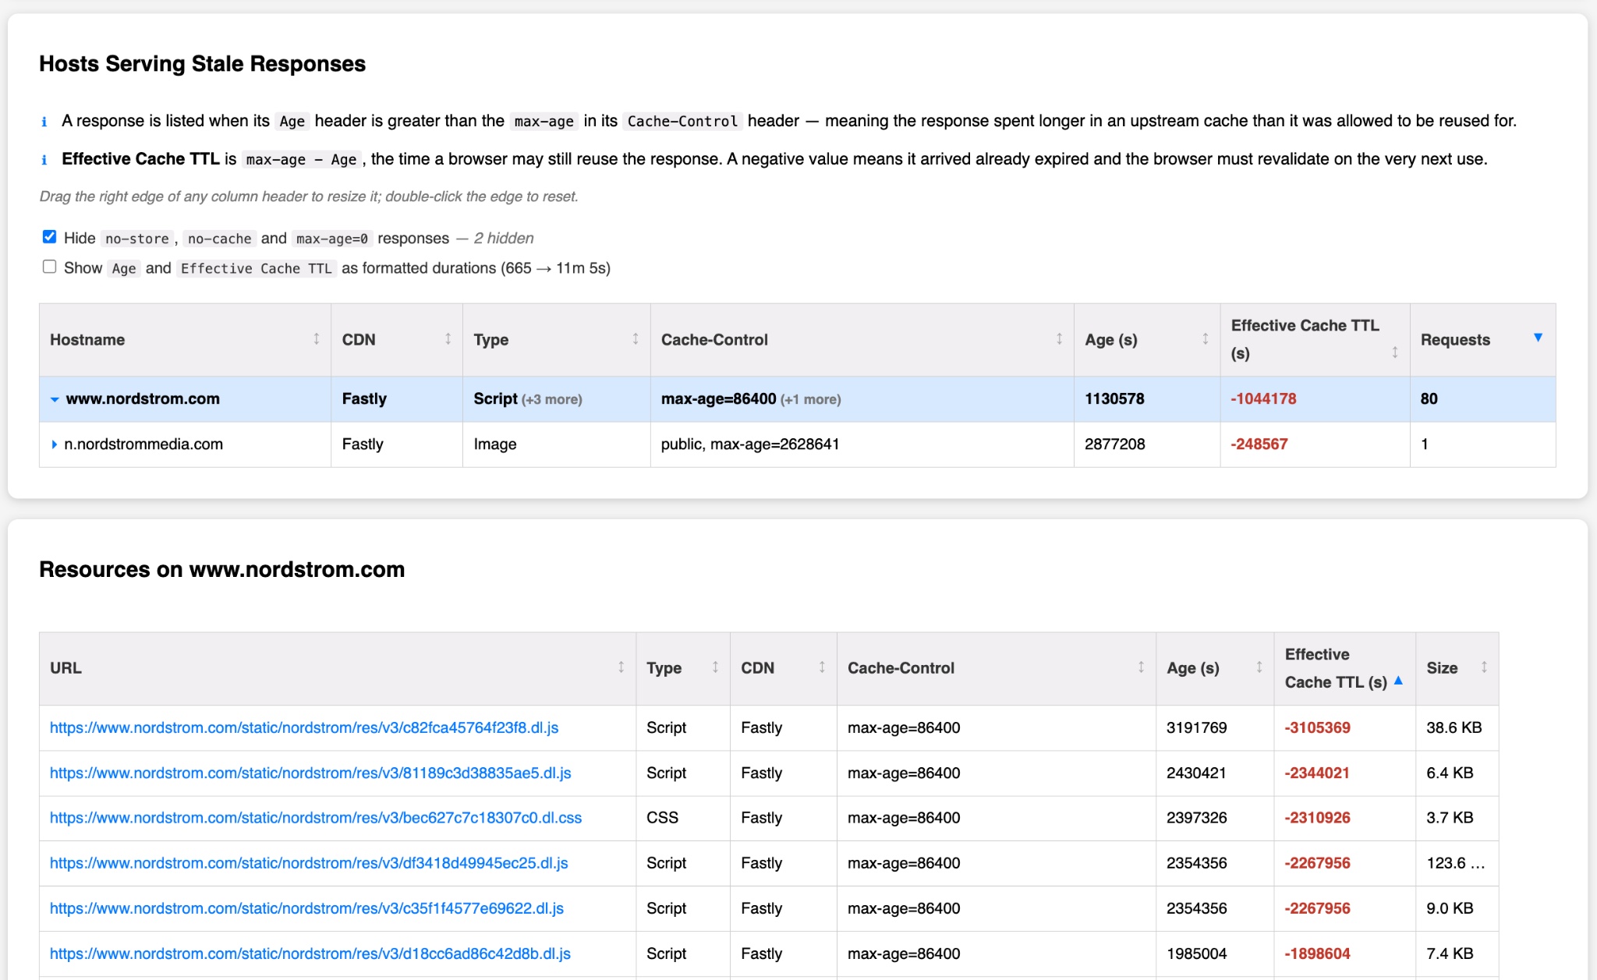Open the d18cc6ad86c42d8b.dl.js resource link

pos(310,953)
